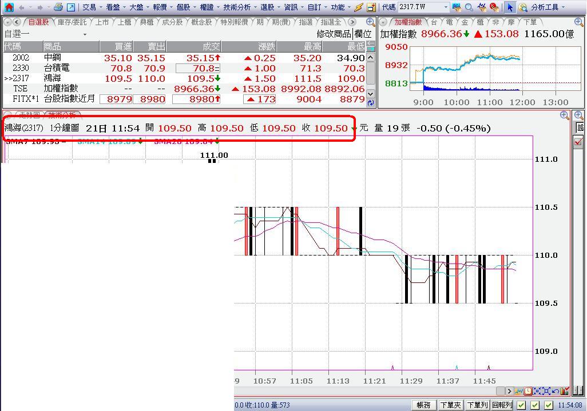Click the 下單列 button
Viewport: 587px width, 411px height.
(x=478, y=405)
